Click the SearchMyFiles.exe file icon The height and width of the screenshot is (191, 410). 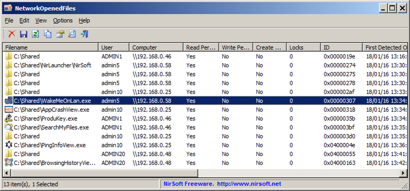click(8, 127)
